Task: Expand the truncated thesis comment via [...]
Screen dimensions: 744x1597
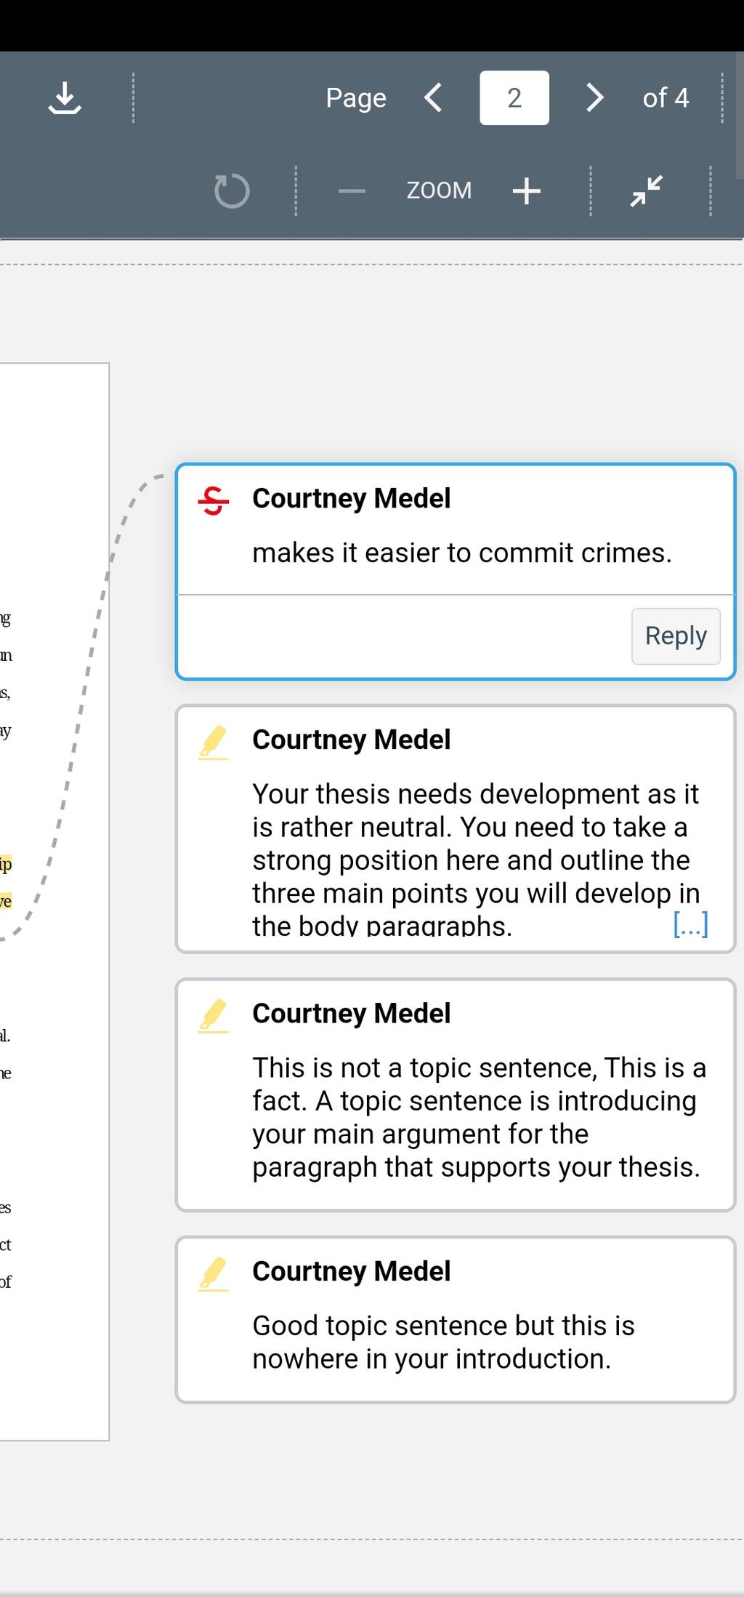Action: coord(690,925)
